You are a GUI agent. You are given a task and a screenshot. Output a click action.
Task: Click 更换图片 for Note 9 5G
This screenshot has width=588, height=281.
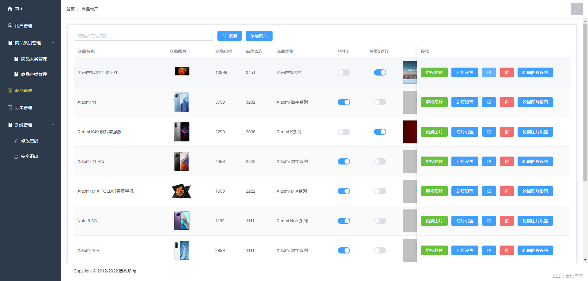pos(434,221)
